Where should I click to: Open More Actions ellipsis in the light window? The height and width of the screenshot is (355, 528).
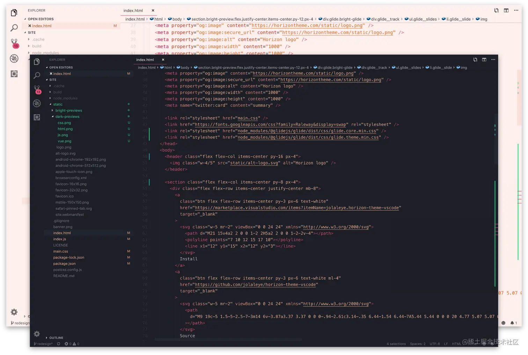point(516,10)
